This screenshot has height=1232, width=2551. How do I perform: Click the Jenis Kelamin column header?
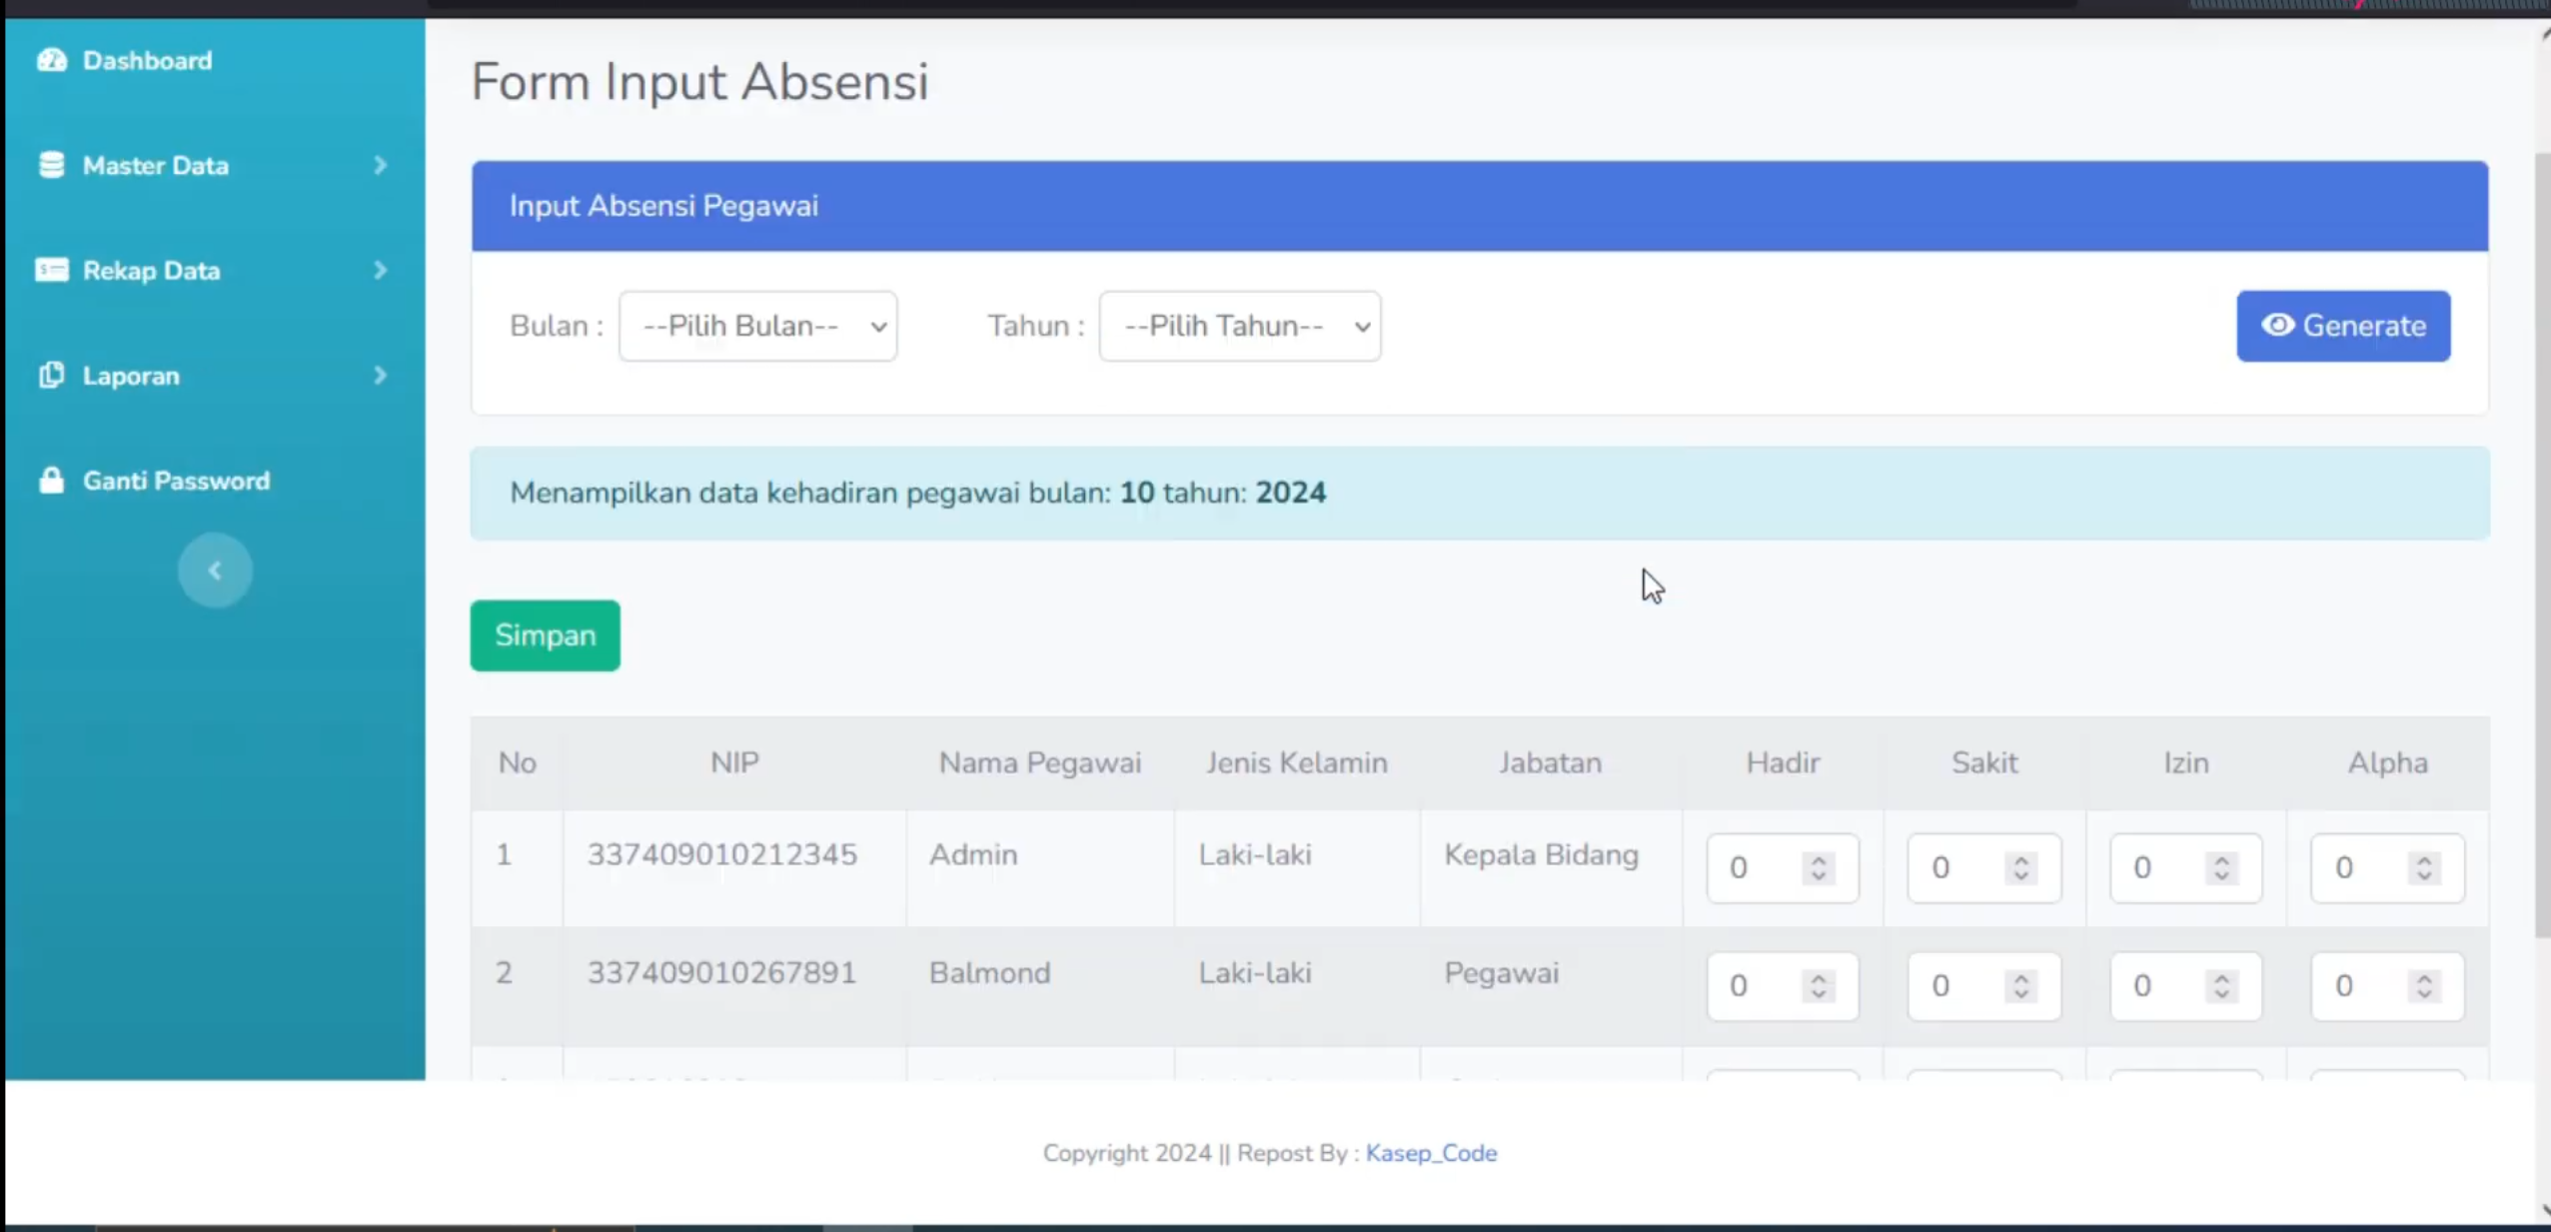pyautogui.click(x=1296, y=762)
